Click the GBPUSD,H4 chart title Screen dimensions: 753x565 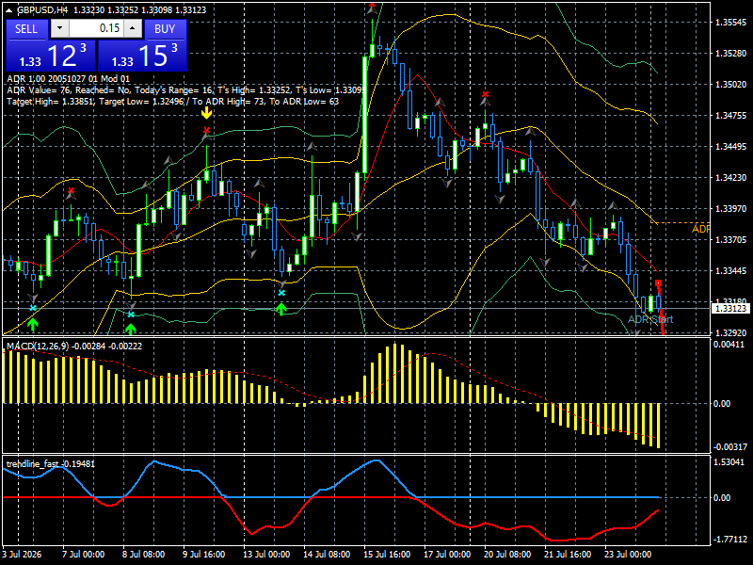(x=40, y=9)
